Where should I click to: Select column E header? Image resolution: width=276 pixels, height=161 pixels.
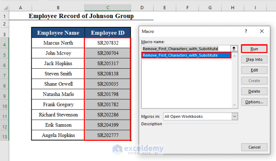[x=165, y=8]
